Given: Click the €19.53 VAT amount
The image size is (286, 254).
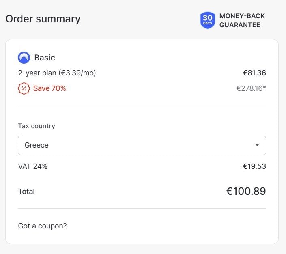Looking at the screenshot, I should 254,166.
